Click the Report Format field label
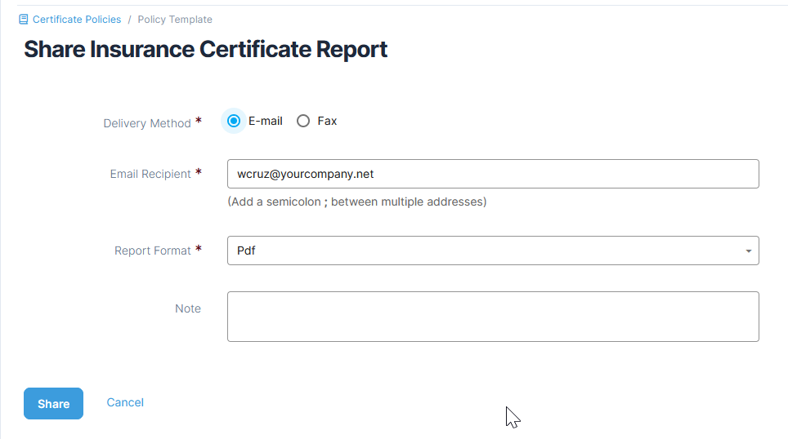The image size is (788, 439). [x=153, y=251]
